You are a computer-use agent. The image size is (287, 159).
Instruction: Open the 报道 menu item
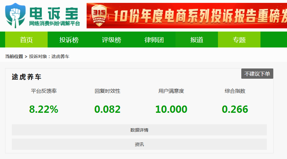tap(197, 40)
